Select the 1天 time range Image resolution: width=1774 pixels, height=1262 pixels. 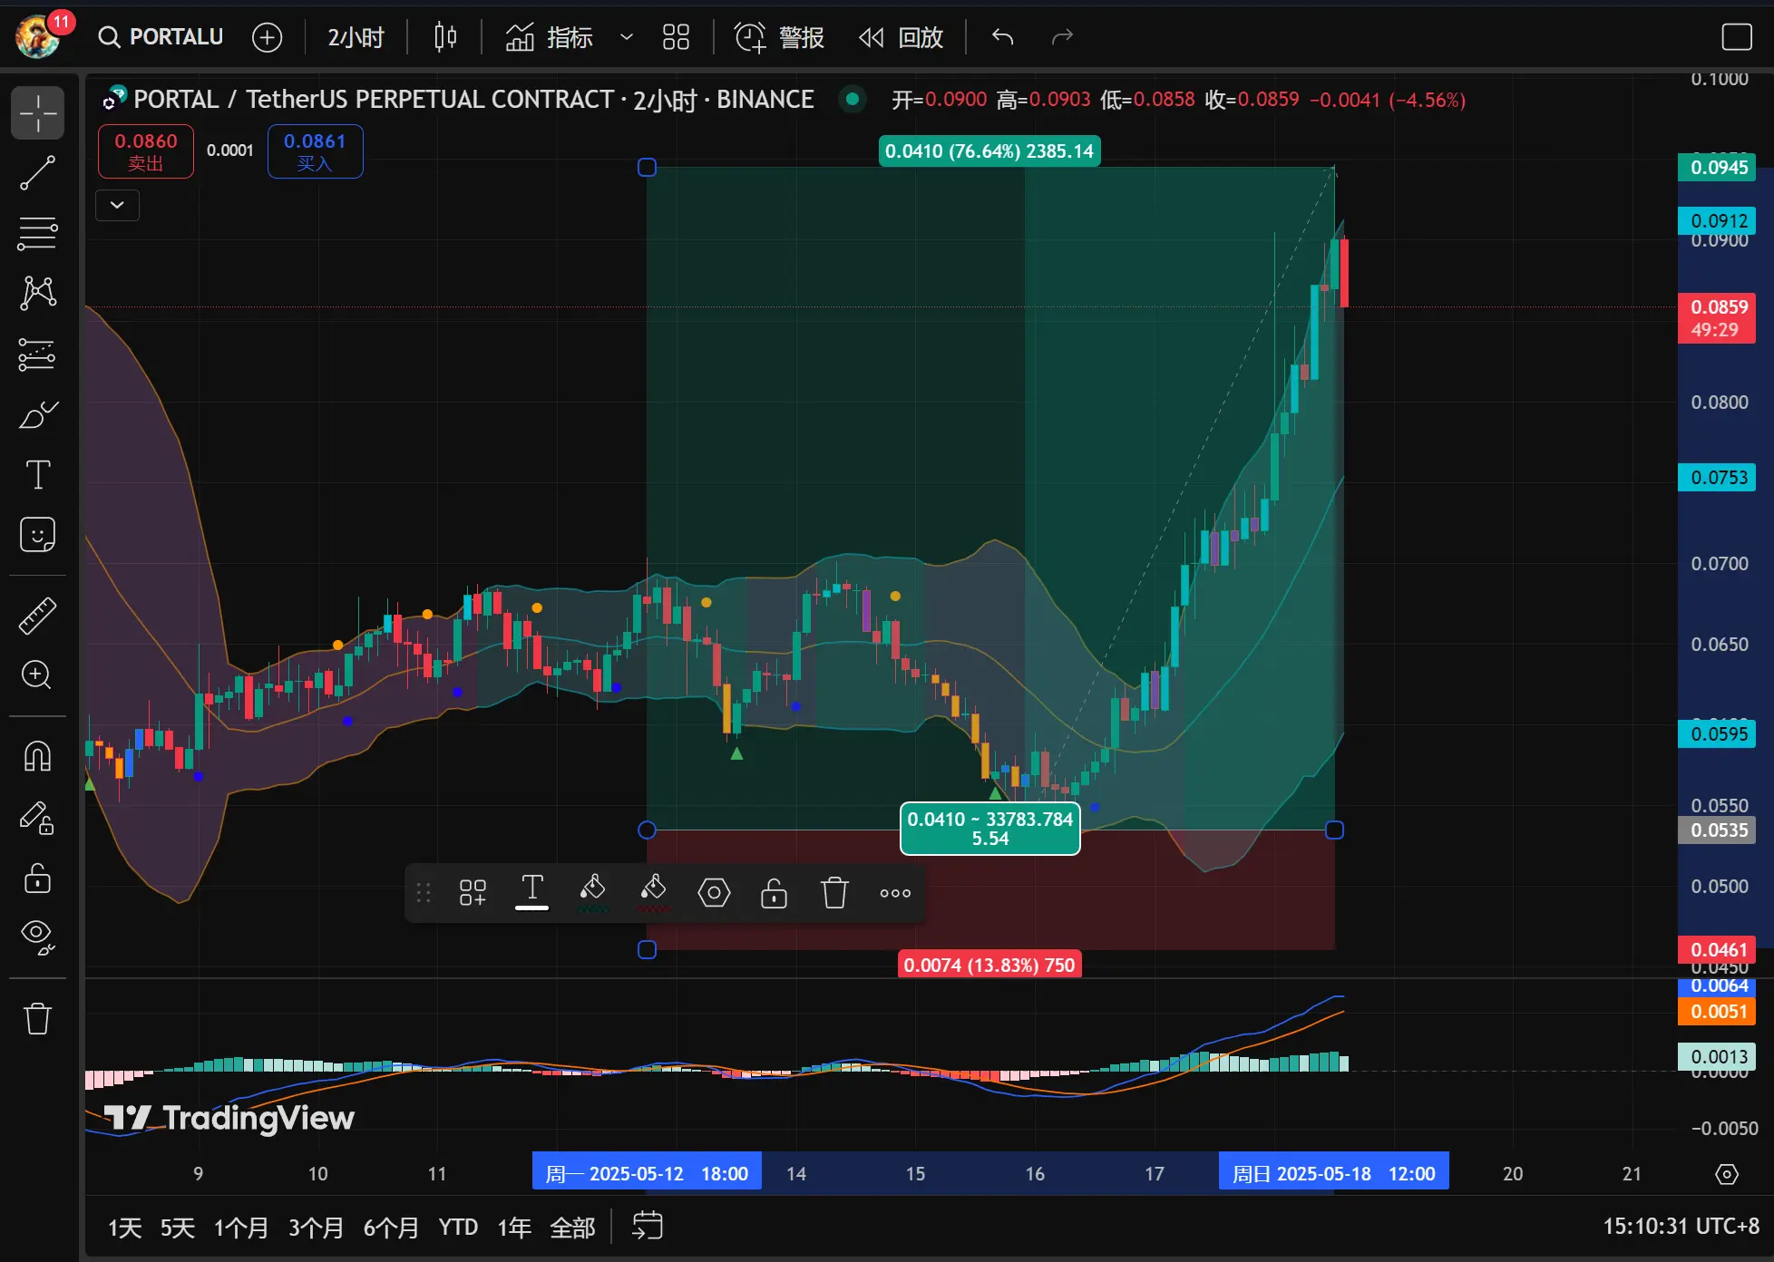coord(125,1228)
